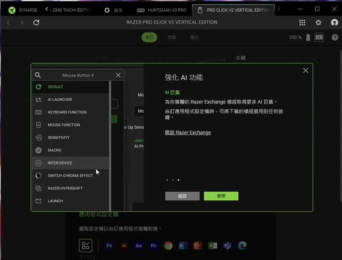Screen dimensions: 342x260
Task: Click the search magnifier in Mouse Button 4 panel
Action: [x=38, y=75]
